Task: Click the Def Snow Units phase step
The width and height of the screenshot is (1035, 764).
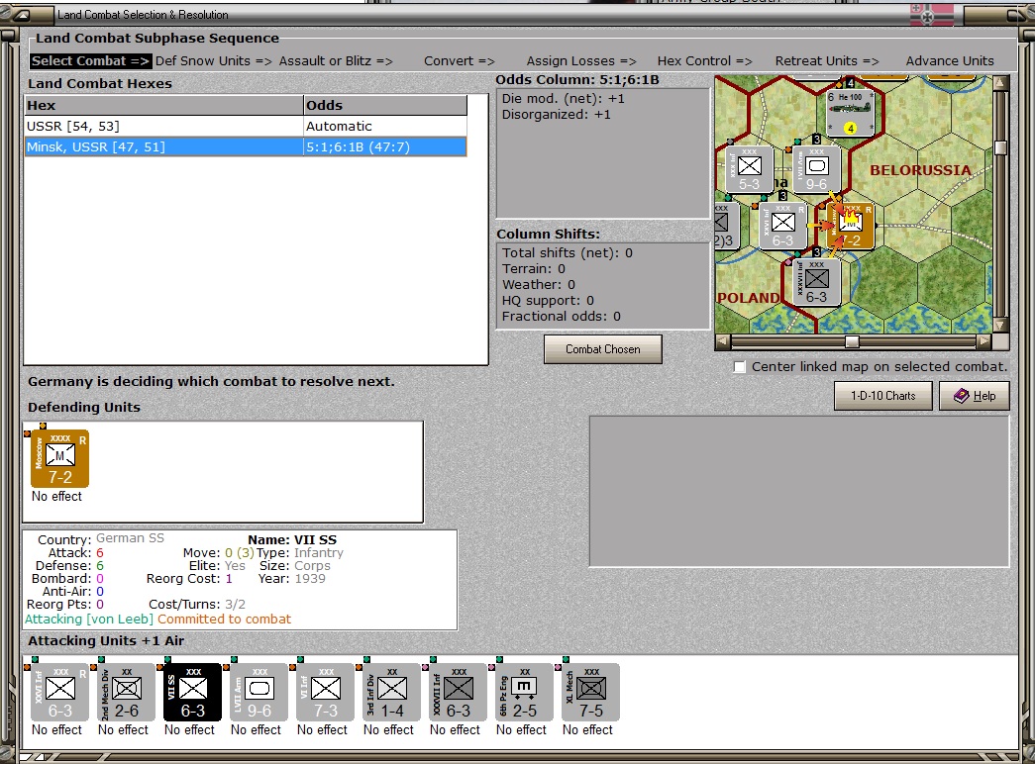Action: point(214,60)
